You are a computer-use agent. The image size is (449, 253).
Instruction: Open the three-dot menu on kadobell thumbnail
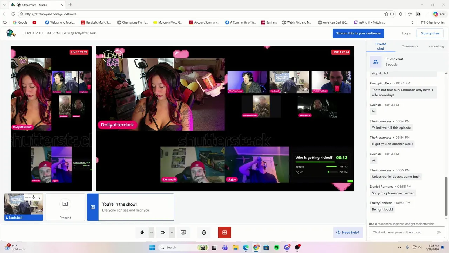point(39,197)
